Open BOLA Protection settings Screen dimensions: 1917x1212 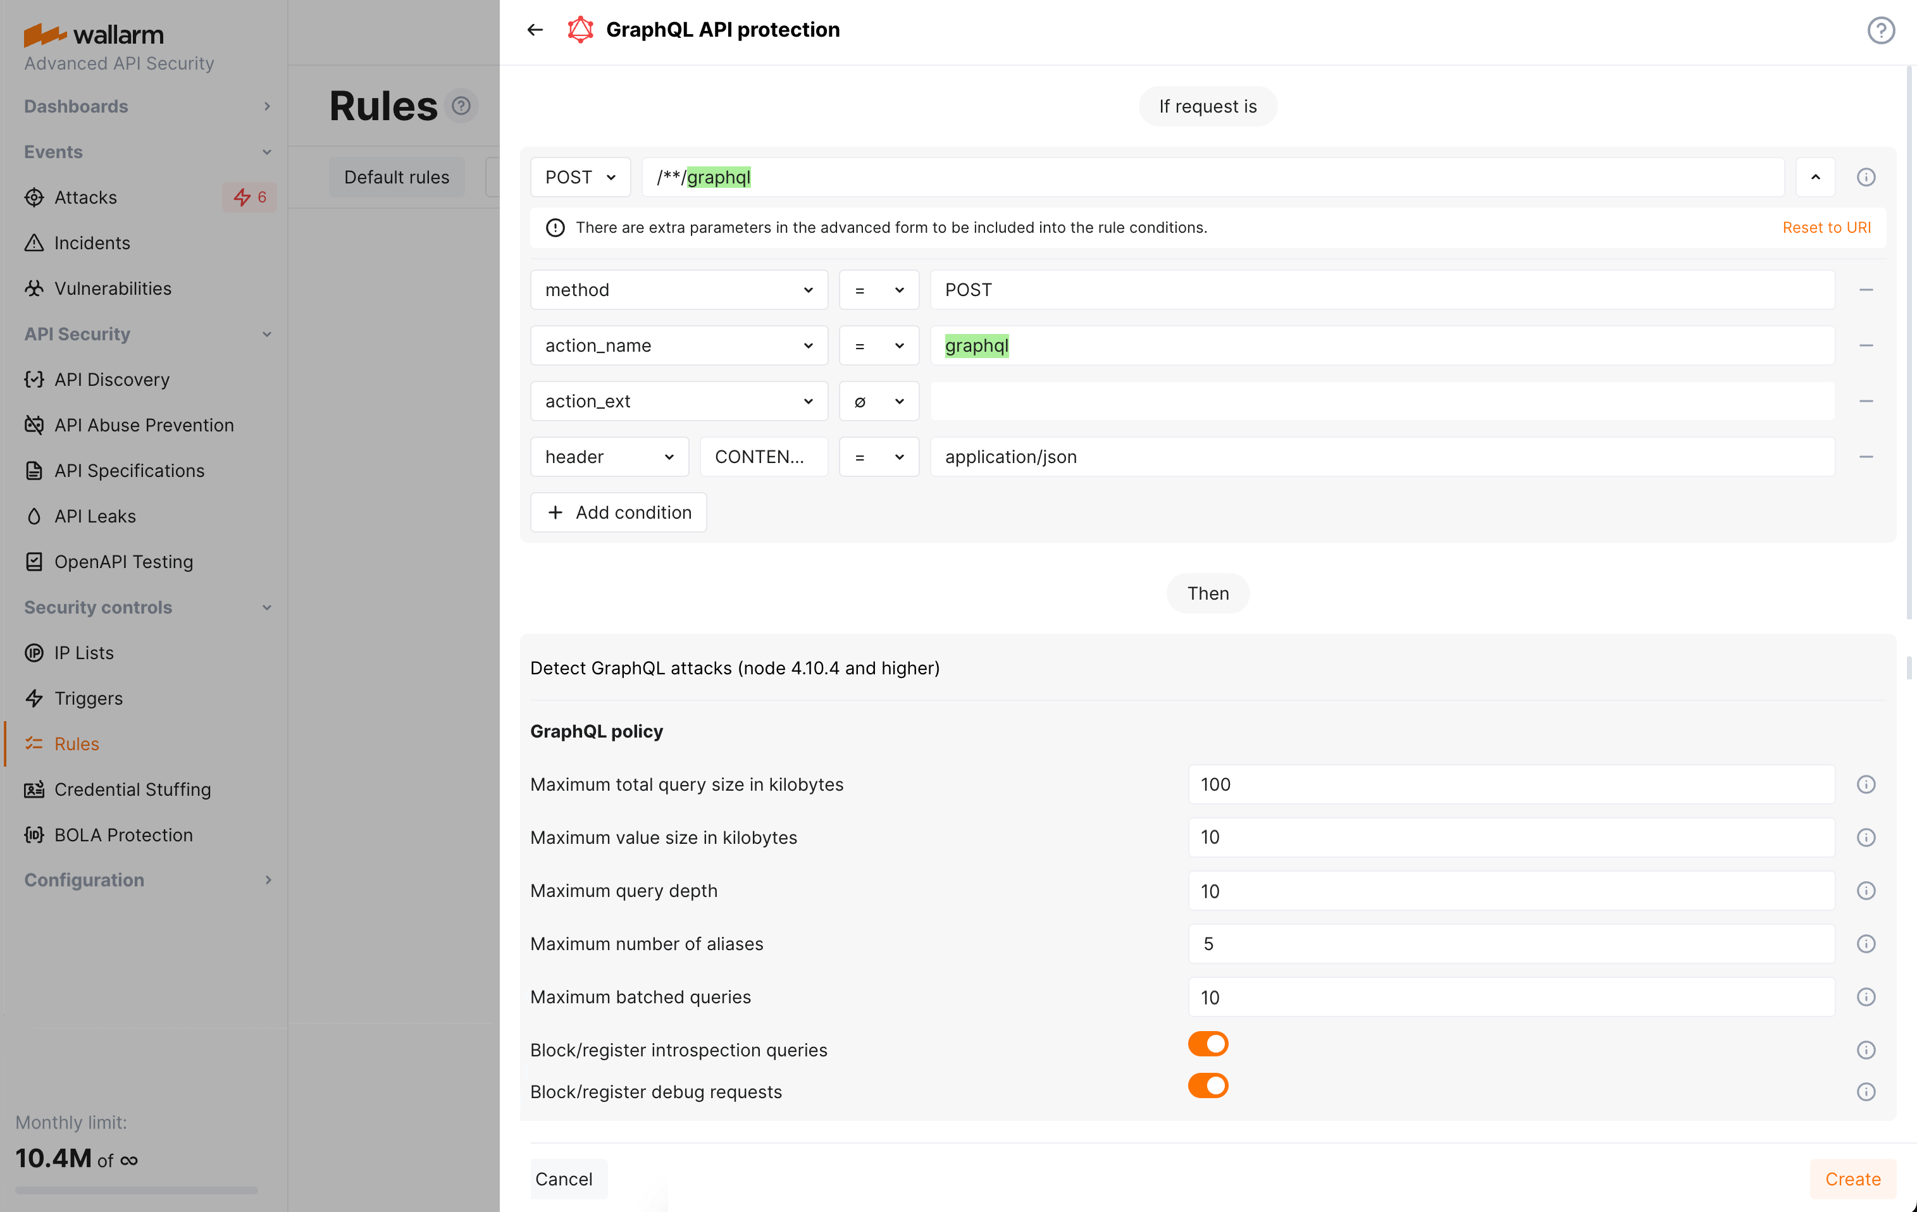123,835
